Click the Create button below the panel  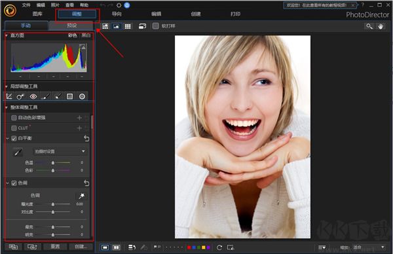pos(81,247)
